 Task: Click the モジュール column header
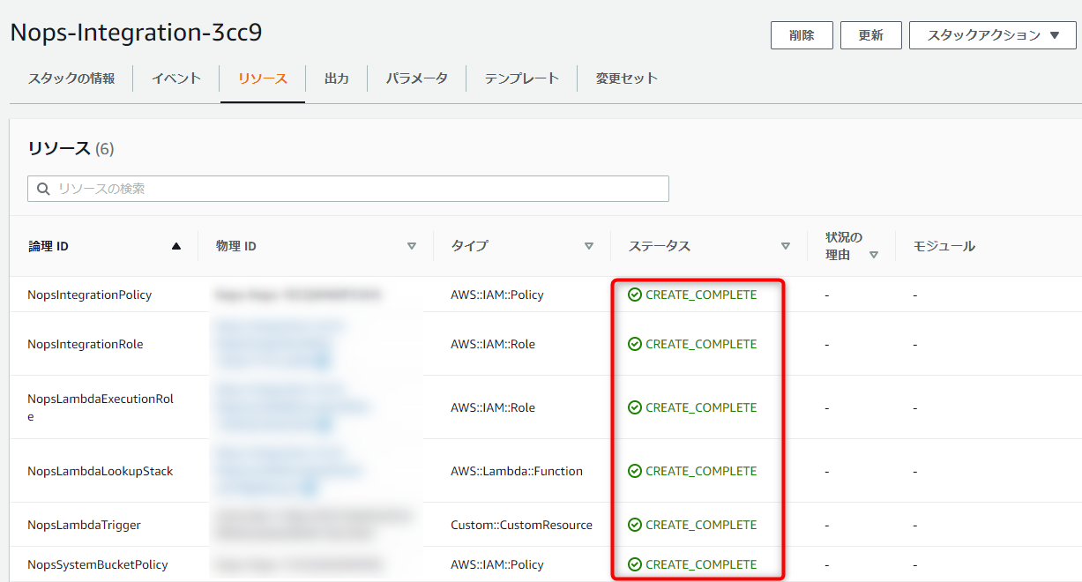[944, 246]
